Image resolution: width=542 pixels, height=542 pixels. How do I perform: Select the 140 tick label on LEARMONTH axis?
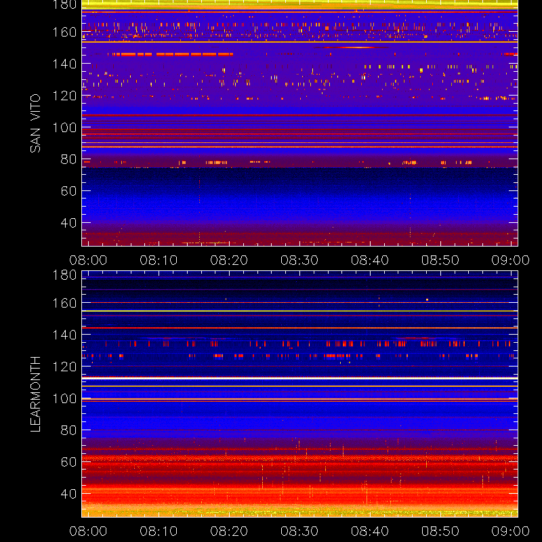(64, 335)
